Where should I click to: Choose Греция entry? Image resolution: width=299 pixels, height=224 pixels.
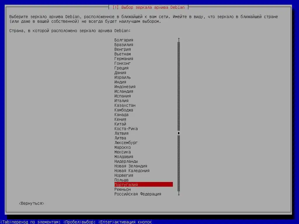[121, 68]
